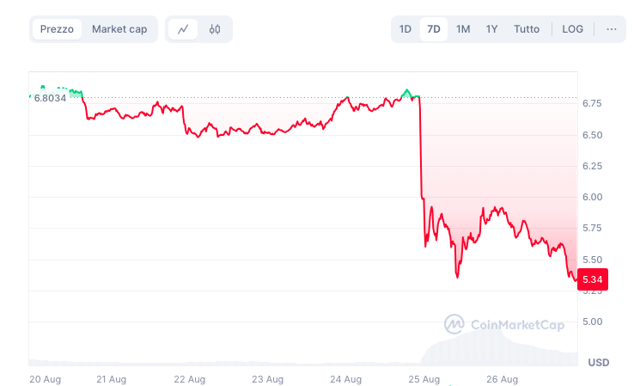
Task: Open the three-dot more options menu
Action: point(612,29)
